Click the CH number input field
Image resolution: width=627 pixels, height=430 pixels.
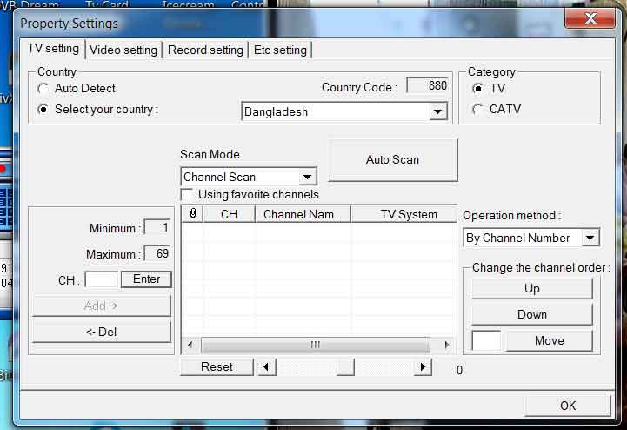tap(101, 279)
